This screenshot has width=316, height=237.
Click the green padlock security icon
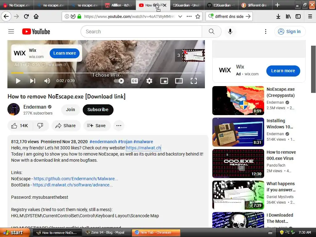79,16
